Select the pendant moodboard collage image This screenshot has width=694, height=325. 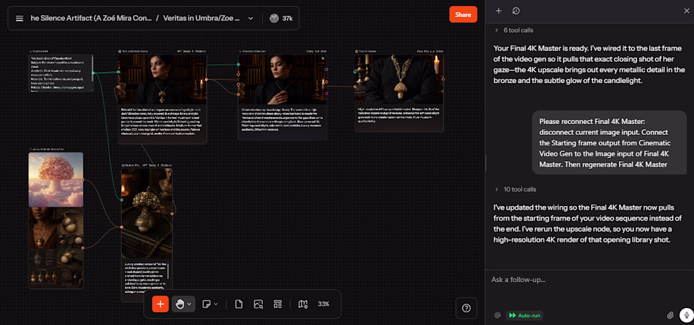coord(56,248)
